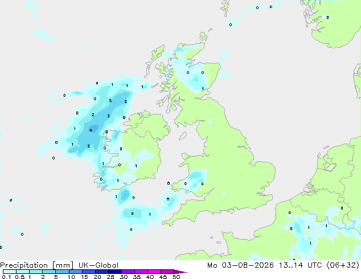Choose the 25–30 mm legend color swatch
Viewport: 361px width, 279px height.
(114, 272)
